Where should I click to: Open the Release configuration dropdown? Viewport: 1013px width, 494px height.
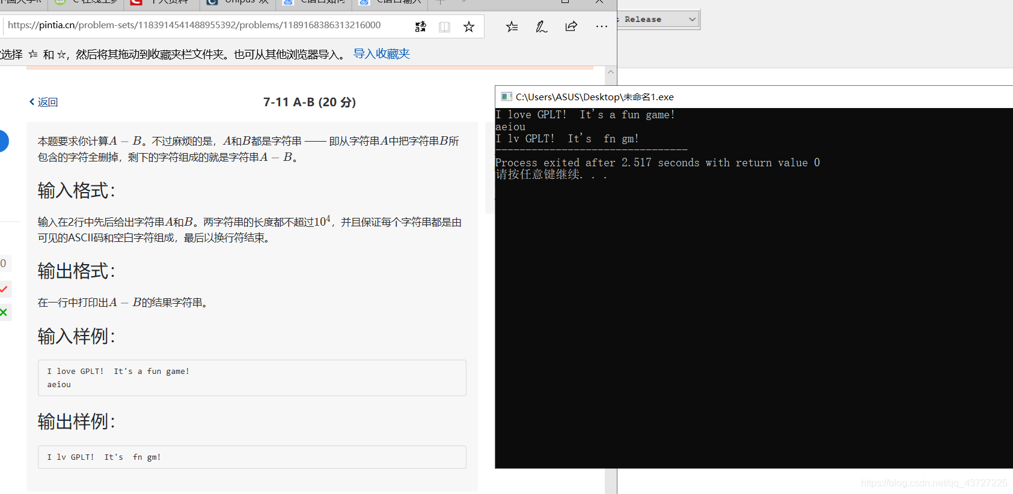[x=658, y=19]
